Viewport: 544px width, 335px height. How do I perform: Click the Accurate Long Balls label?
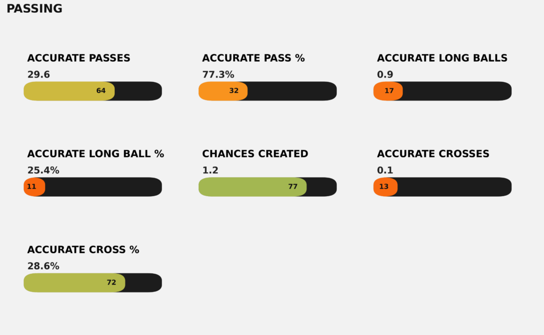pos(442,58)
